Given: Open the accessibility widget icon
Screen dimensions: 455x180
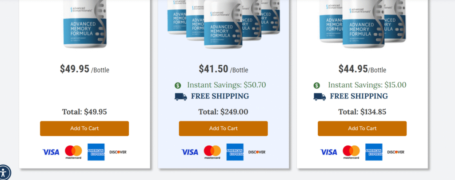Looking at the screenshot, I should tap(4, 173).
